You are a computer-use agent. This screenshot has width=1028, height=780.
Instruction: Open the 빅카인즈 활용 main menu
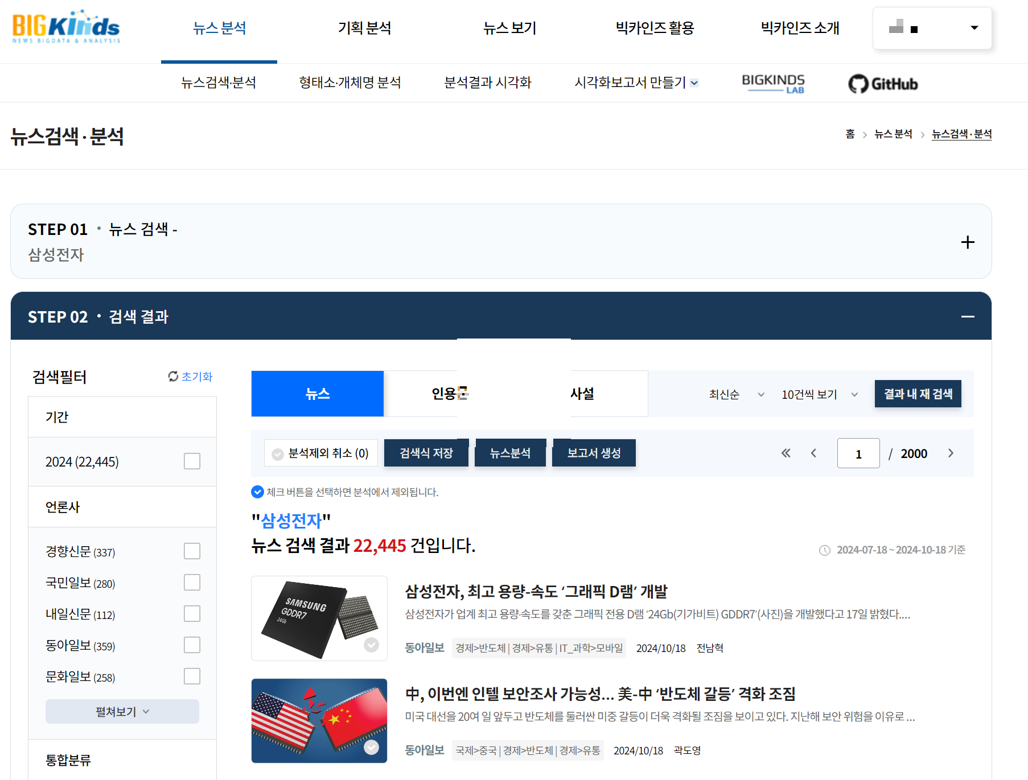(655, 28)
